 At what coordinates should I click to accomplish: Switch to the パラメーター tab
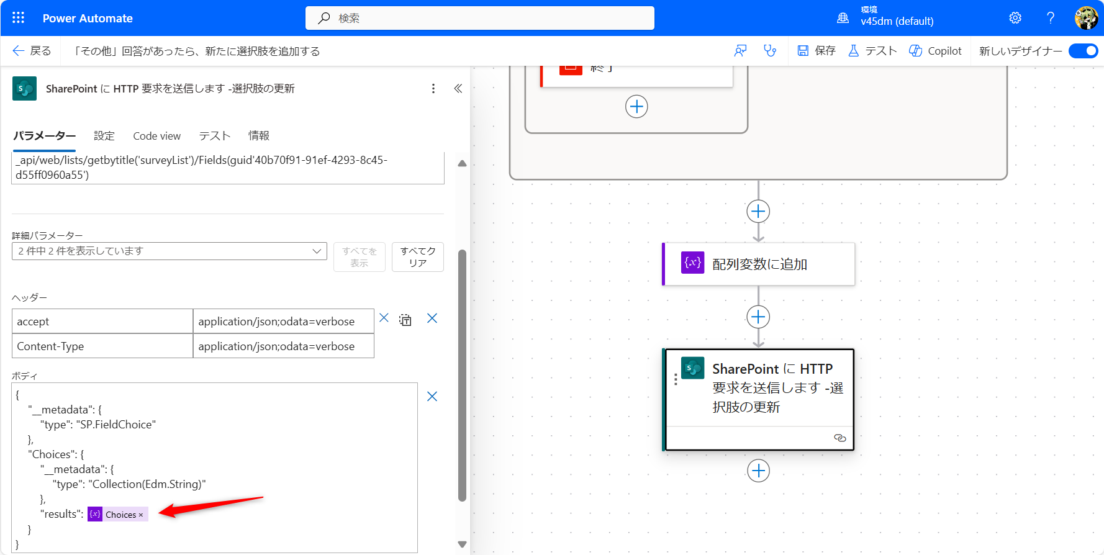pyautogui.click(x=44, y=136)
